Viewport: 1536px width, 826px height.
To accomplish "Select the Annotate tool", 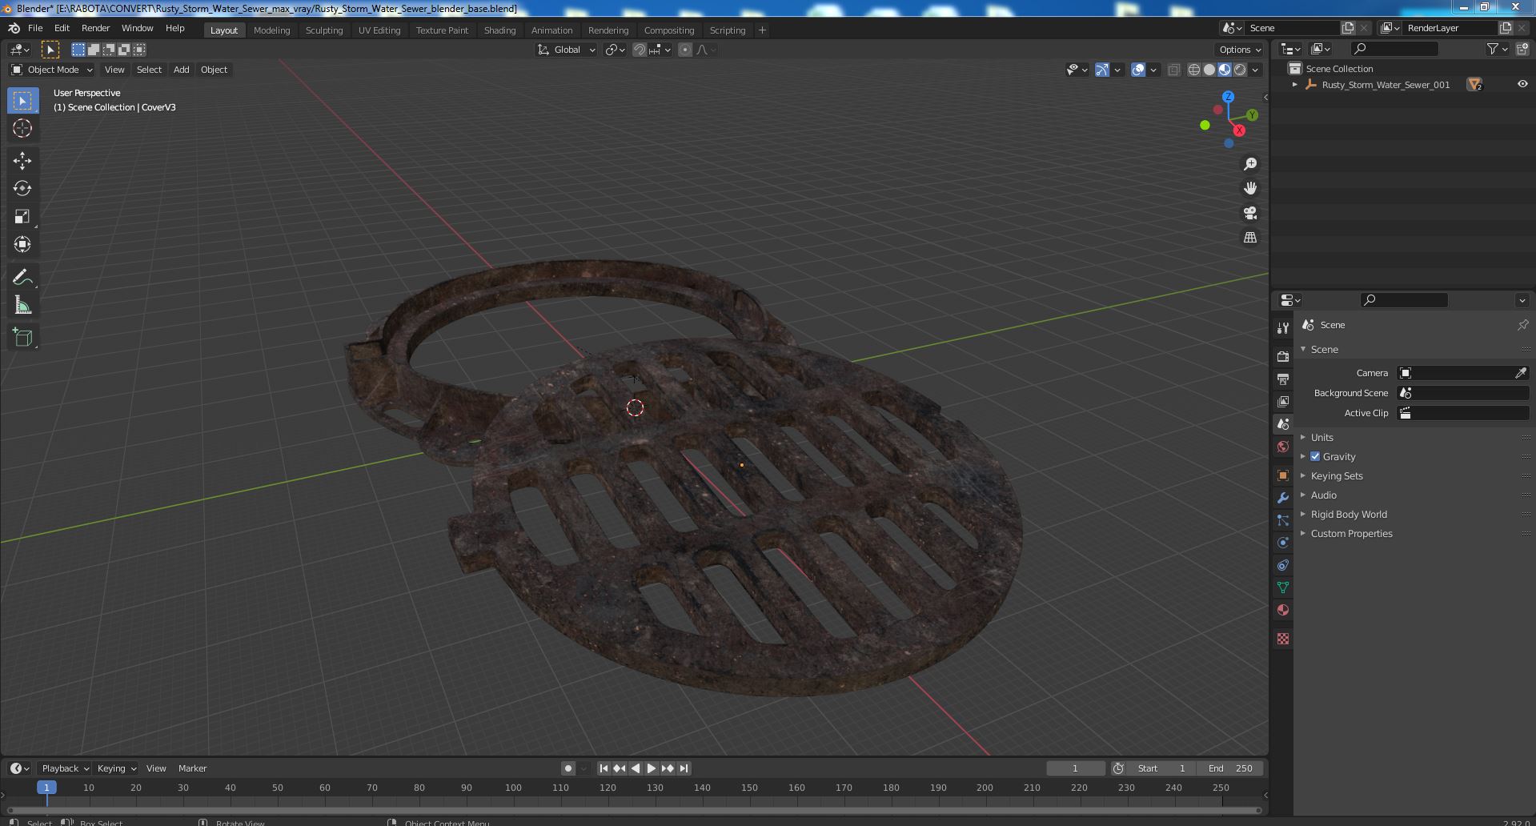I will coord(22,278).
